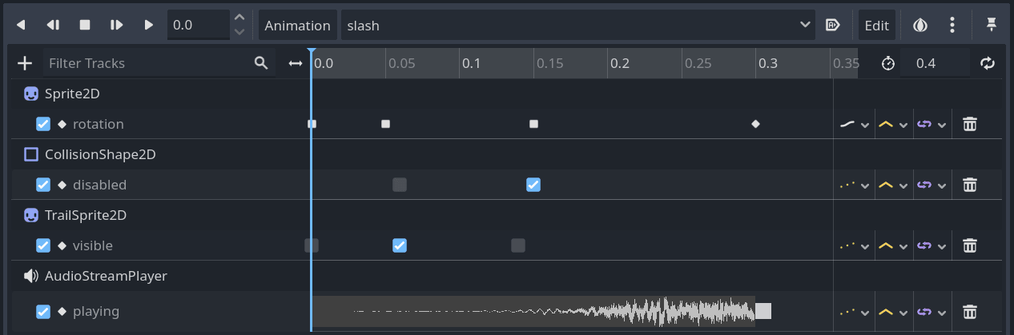
Task: Open loop wrap dropdown for disabled track
Action: point(932,185)
